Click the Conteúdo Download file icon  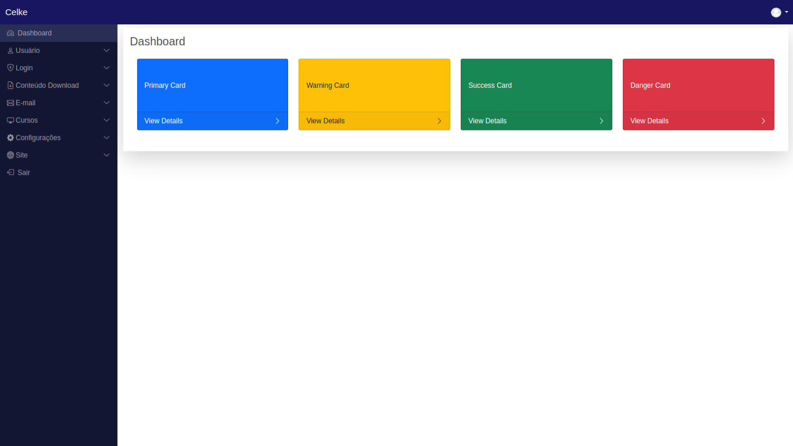pyautogui.click(x=10, y=85)
